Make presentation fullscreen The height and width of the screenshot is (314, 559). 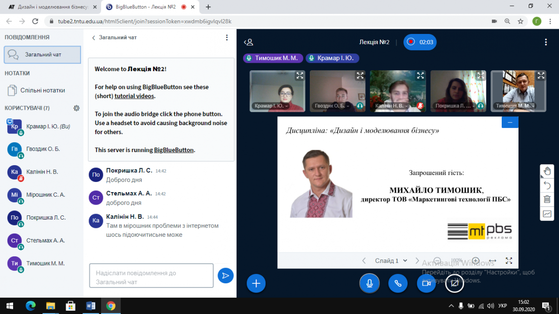point(509,261)
